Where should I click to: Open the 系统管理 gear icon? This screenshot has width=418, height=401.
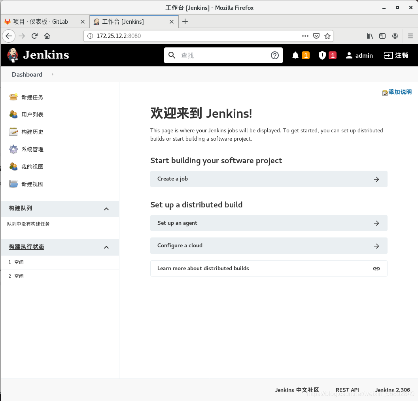tap(13, 149)
